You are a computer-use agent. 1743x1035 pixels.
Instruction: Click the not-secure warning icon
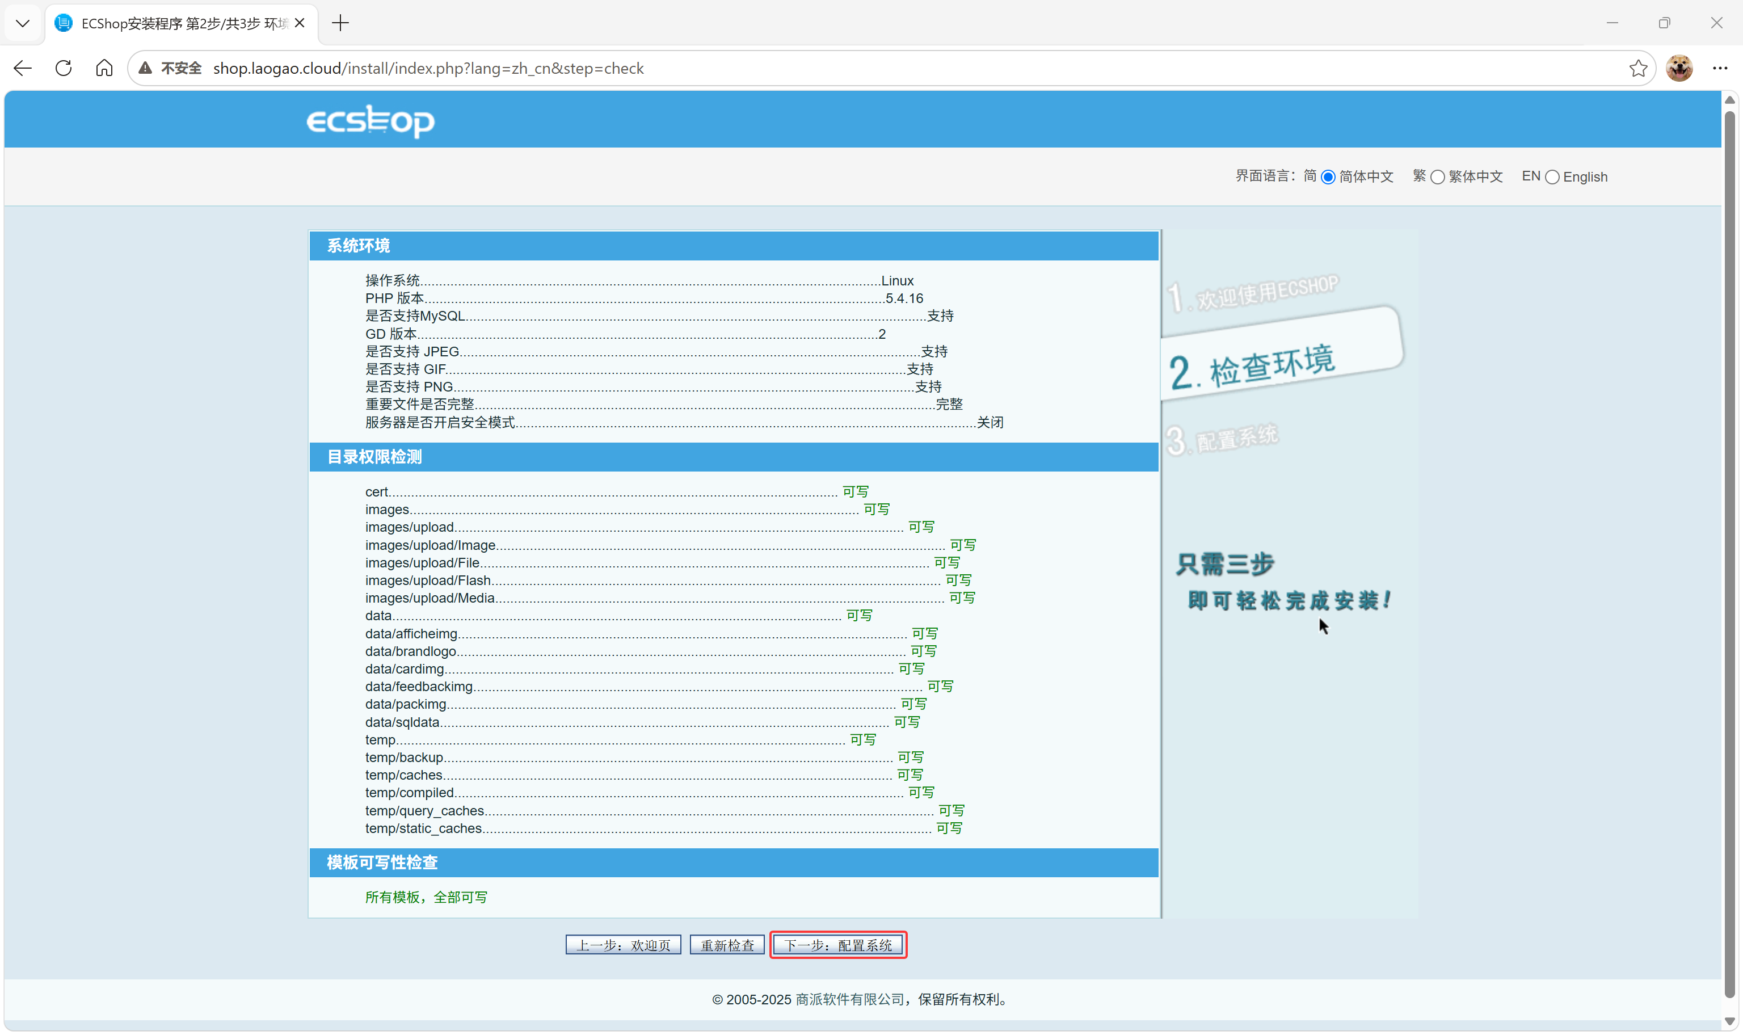point(145,68)
